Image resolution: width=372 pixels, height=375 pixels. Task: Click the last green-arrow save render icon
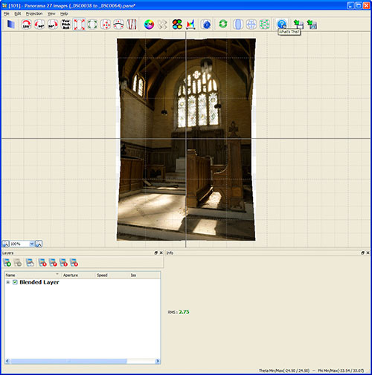click(312, 25)
